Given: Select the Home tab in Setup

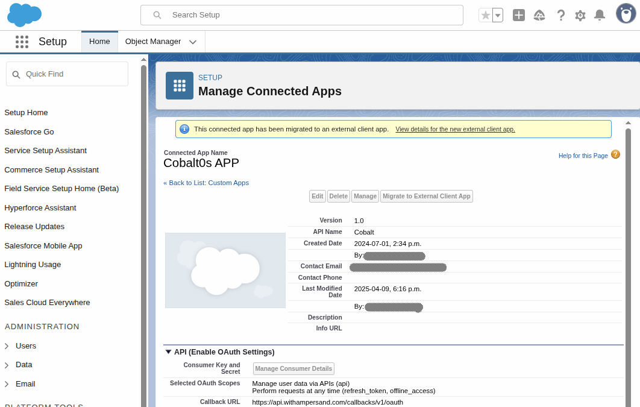Looking at the screenshot, I should 99,42.
